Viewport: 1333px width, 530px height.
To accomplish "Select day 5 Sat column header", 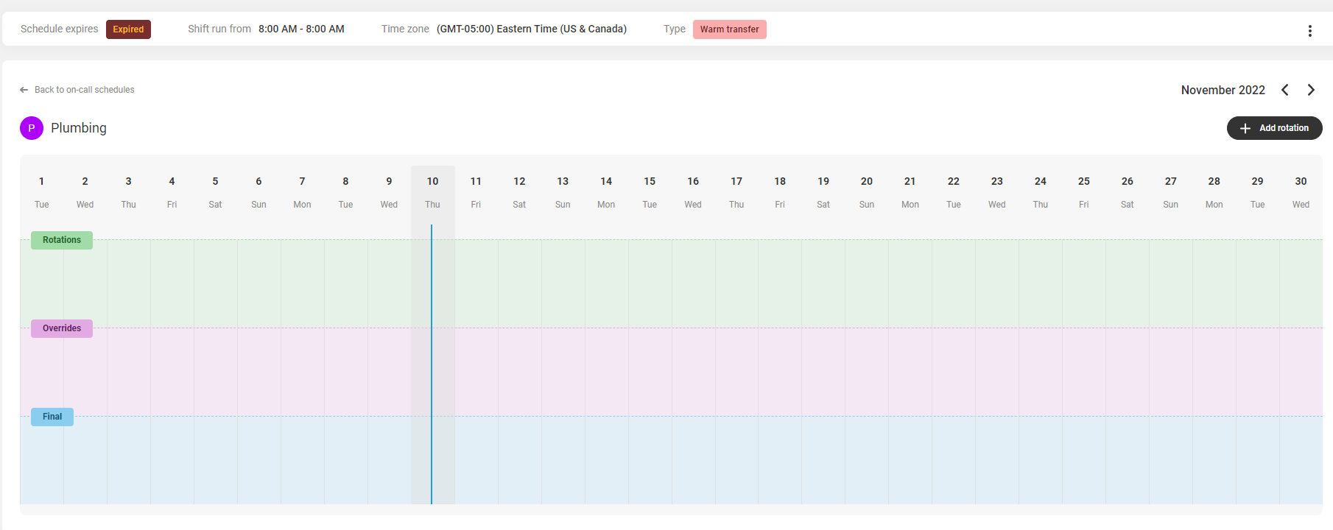I will coord(216,192).
